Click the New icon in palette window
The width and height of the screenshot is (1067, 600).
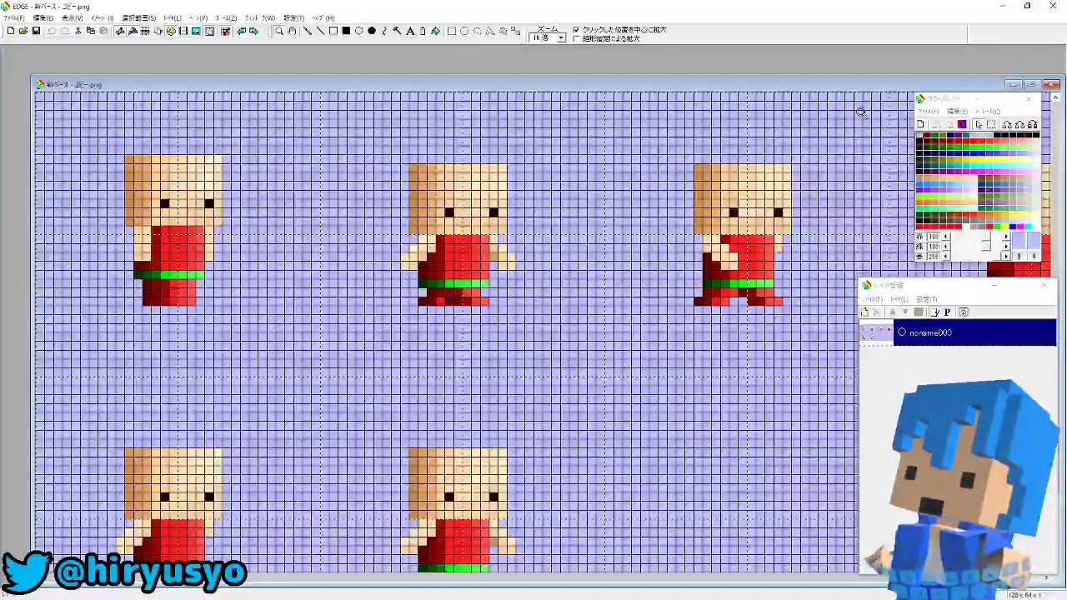(x=920, y=124)
